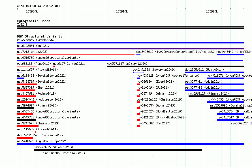Click the chrX:103898344..103923488 coordinate text
The width and height of the screenshot is (252, 167).
tap(38, 6)
